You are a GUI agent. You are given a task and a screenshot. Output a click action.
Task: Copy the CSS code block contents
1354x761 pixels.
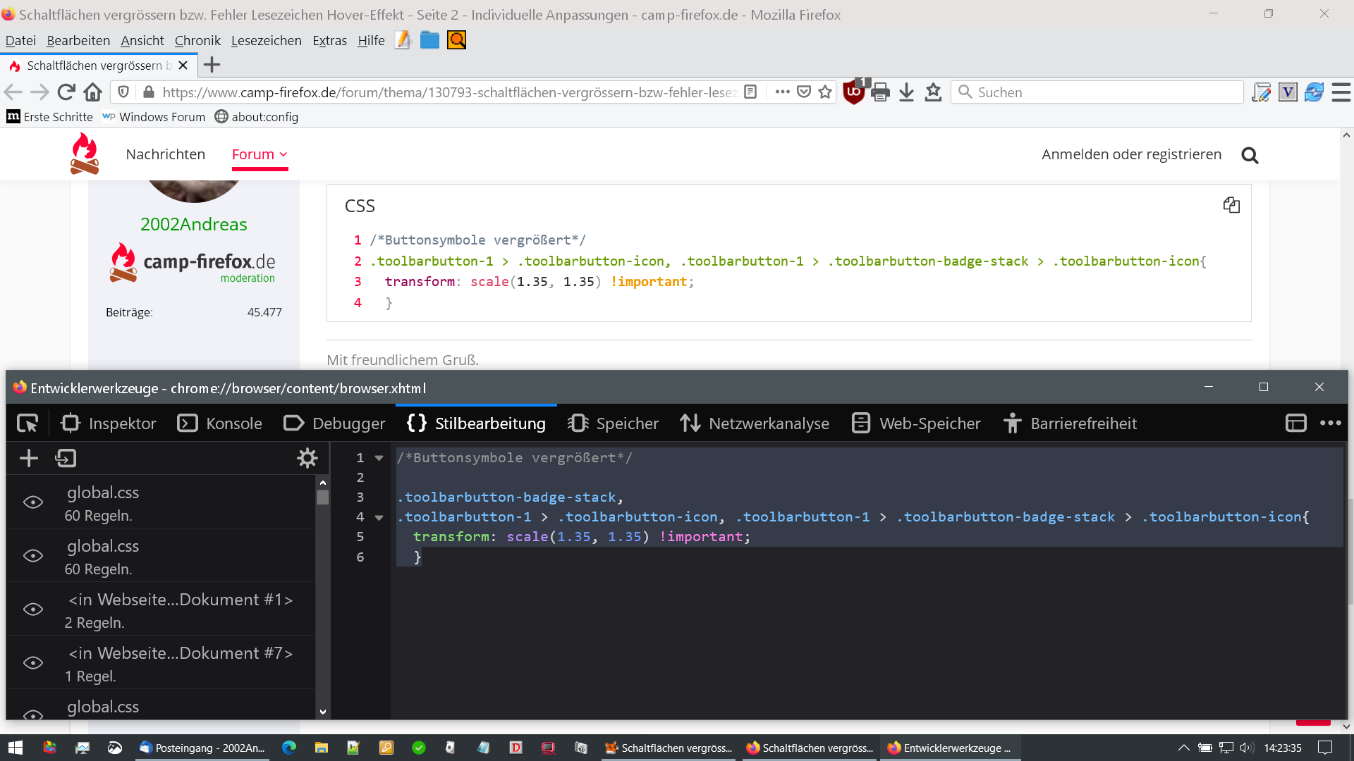1231,205
